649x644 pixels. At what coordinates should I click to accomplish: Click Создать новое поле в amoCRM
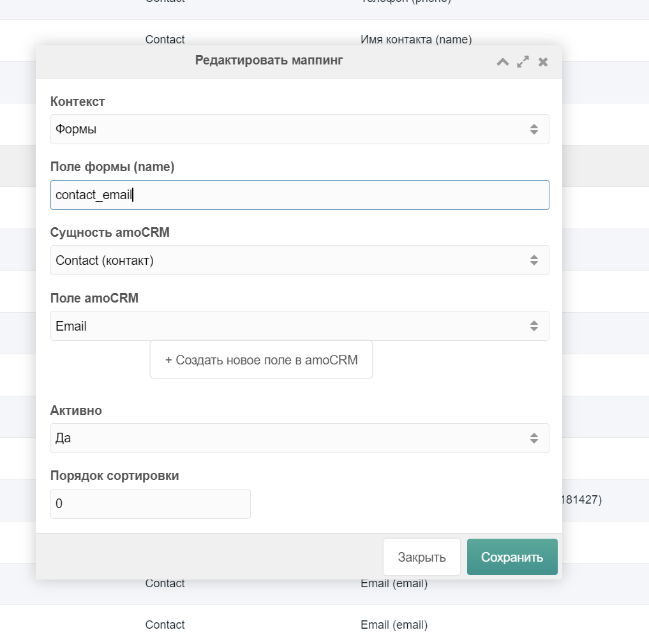point(261,360)
